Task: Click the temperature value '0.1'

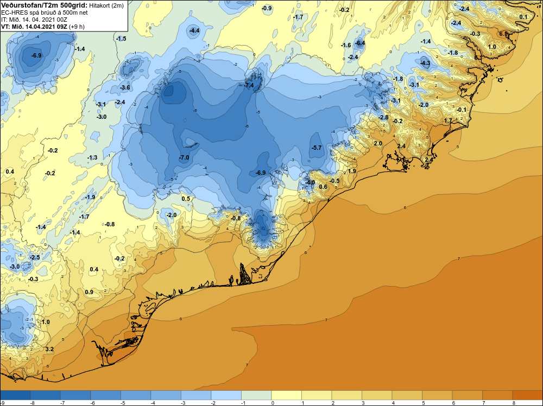Action: [x=523, y=17]
